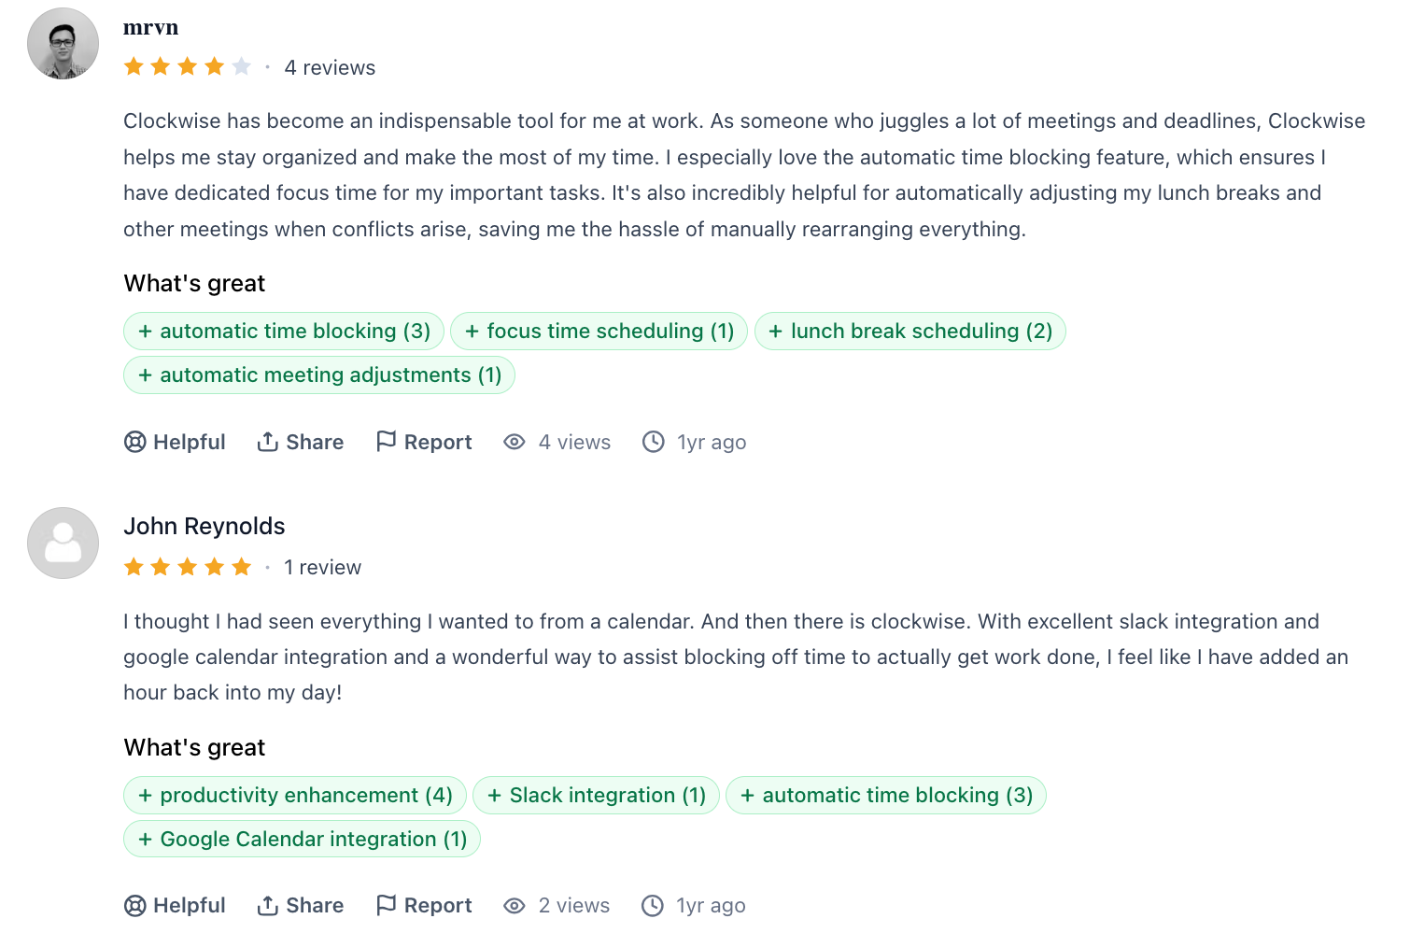Select the 'lunch break scheduling (2)' tag

(909, 331)
